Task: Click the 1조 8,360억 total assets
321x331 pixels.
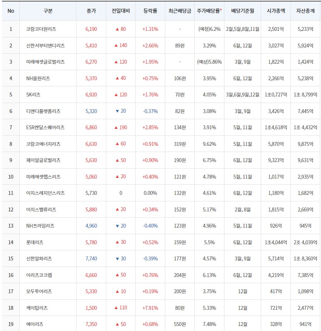Action: 306,258
